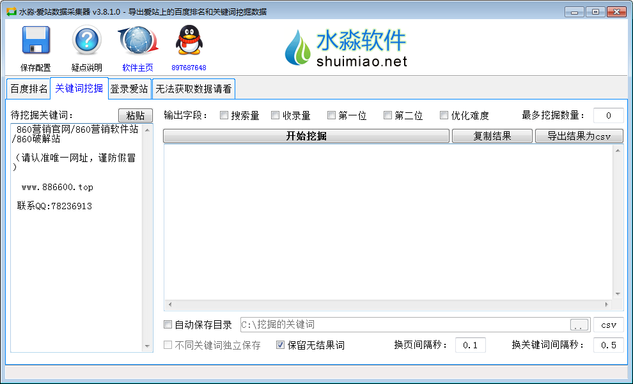Enable the 优化难度 checkbox
This screenshot has height=384, width=633.
(444, 115)
